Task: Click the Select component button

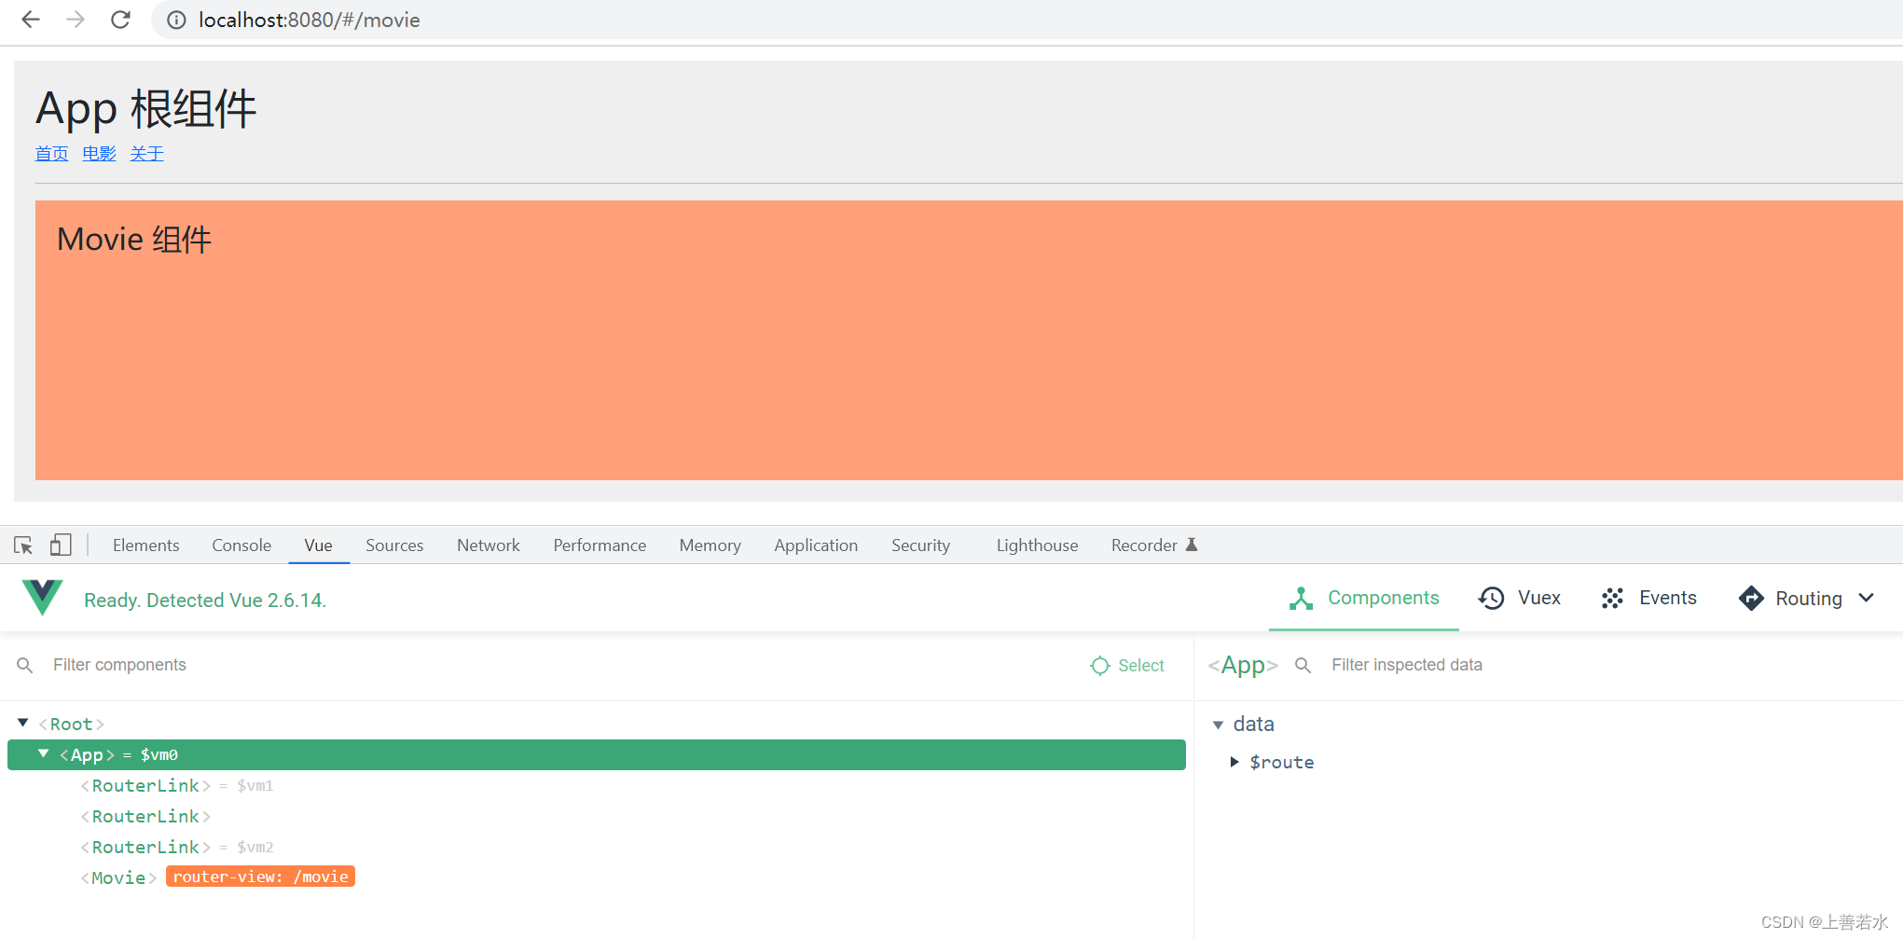Action: tap(1127, 665)
